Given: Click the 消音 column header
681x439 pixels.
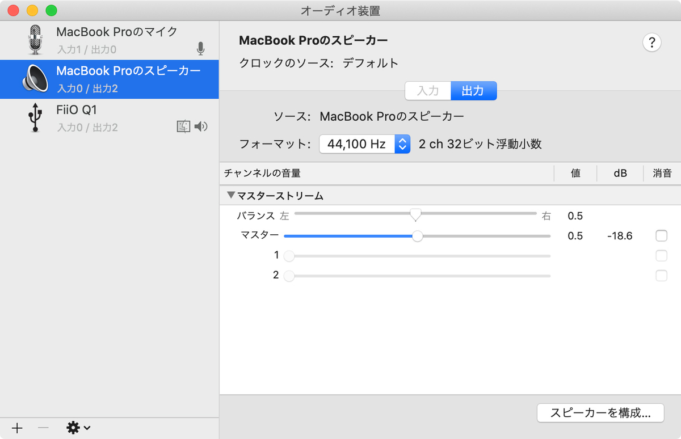Looking at the screenshot, I should [662, 174].
